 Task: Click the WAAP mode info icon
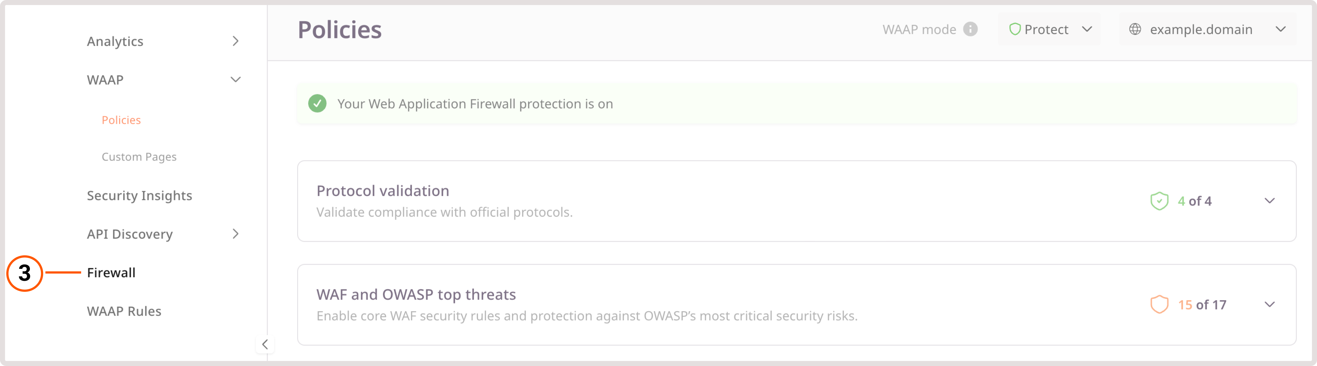(x=970, y=29)
